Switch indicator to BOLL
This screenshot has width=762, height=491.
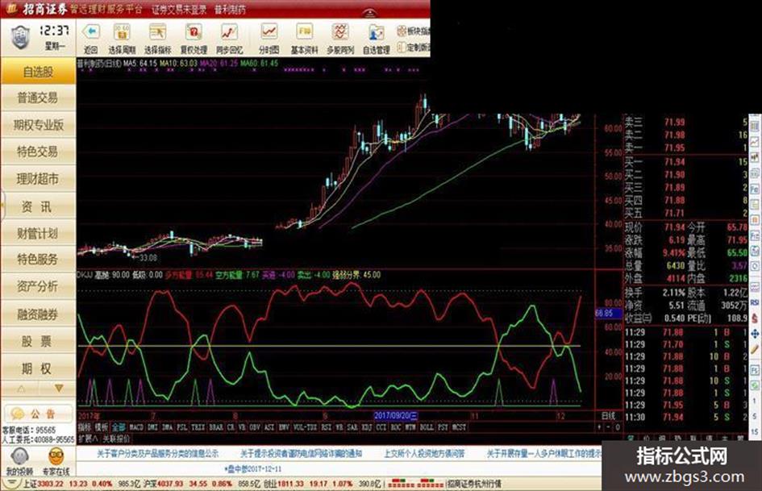click(x=427, y=427)
